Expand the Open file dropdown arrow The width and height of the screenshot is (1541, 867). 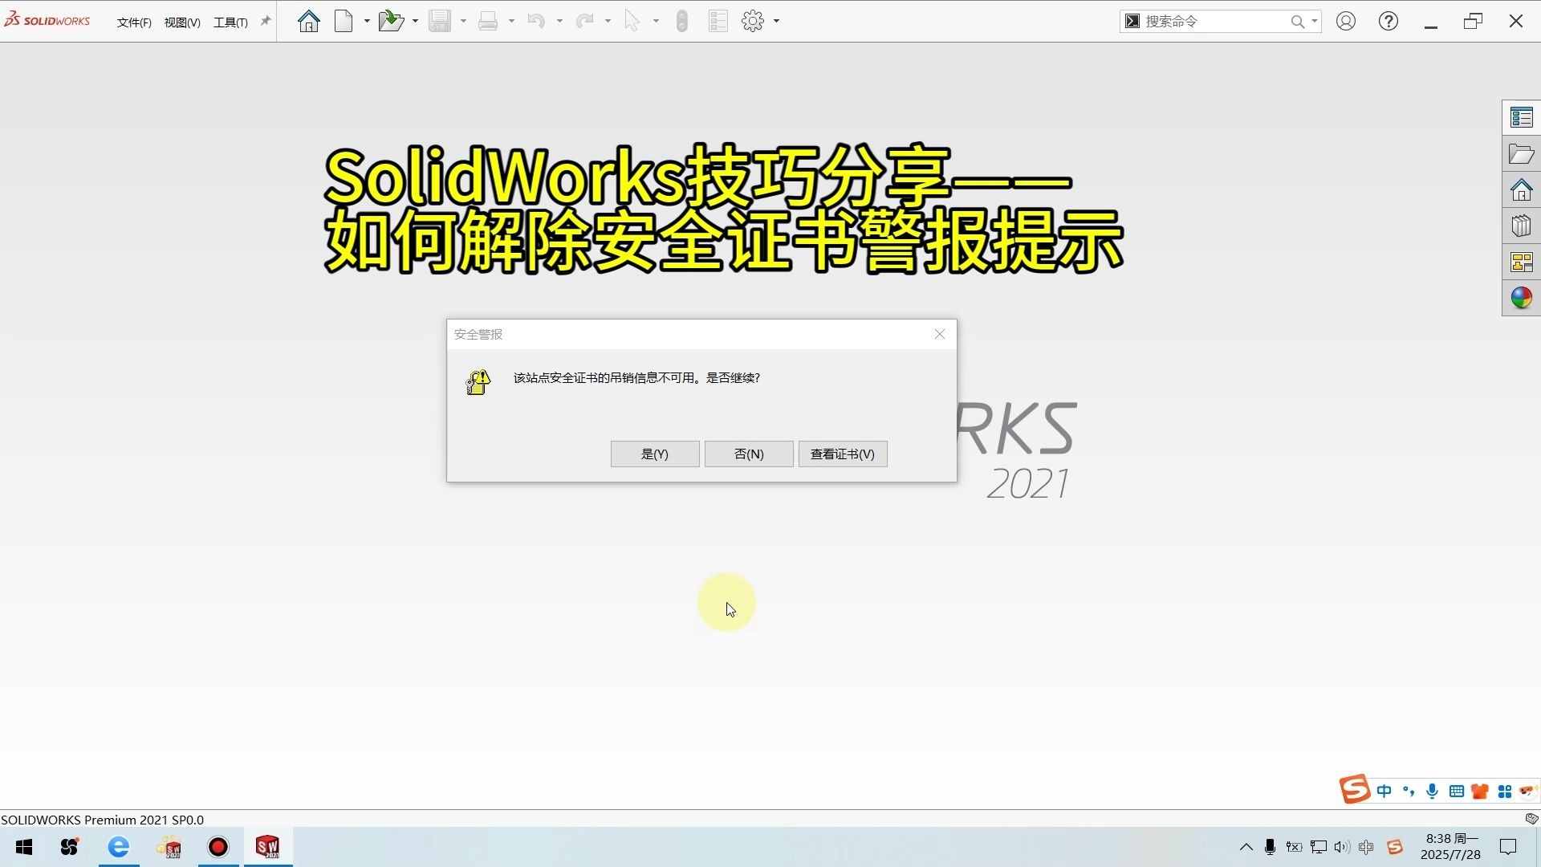coord(415,21)
